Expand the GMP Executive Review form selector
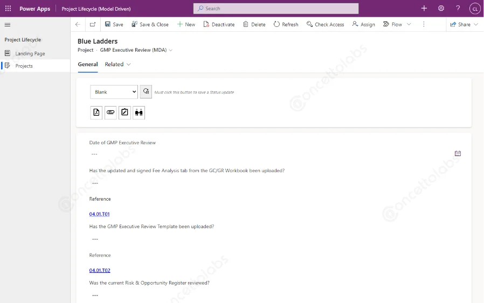Viewport: 484px width, 303px height. pyautogui.click(x=171, y=50)
